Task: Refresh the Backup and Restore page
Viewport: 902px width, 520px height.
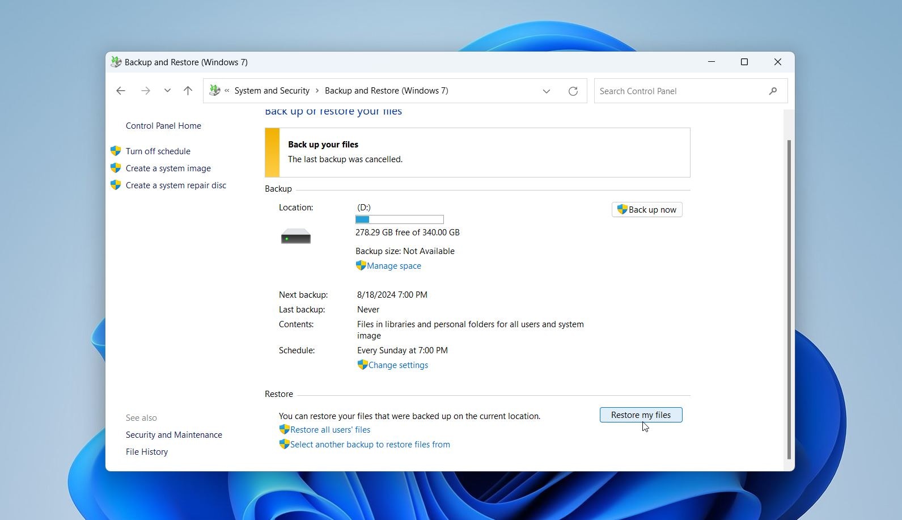Action: [x=573, y=91]
